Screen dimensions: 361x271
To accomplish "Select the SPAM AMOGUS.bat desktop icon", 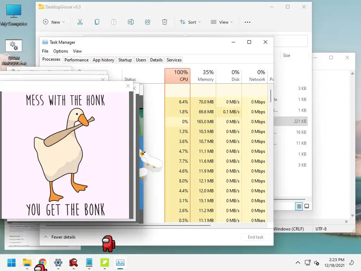I will click(x=14, y=52).
